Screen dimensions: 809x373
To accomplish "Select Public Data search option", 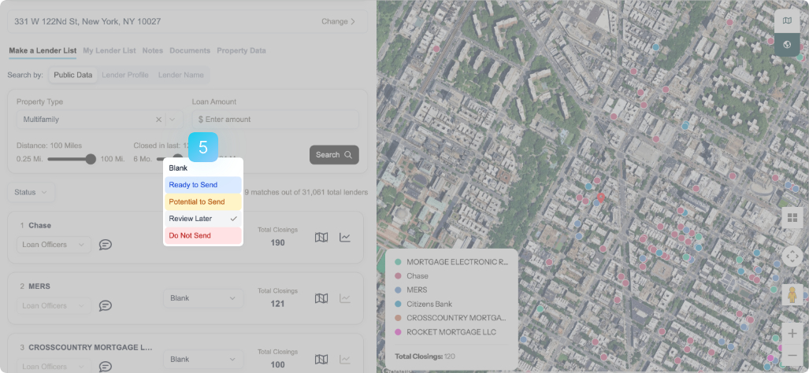I will coord(72,76).
